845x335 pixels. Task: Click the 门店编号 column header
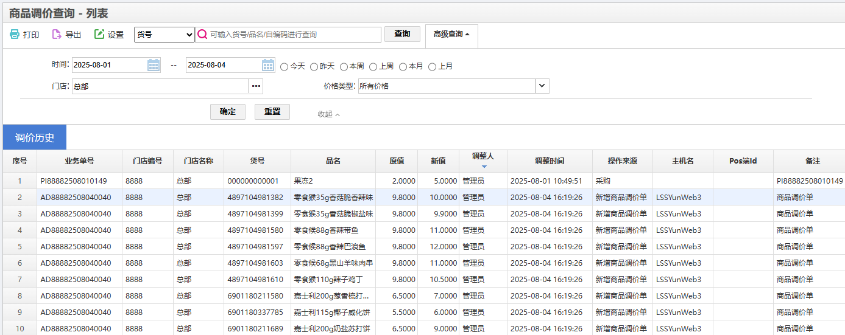(148, 161)
